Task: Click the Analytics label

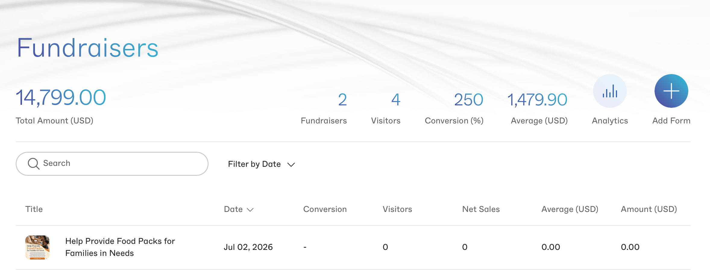Action: coord(610,121)
